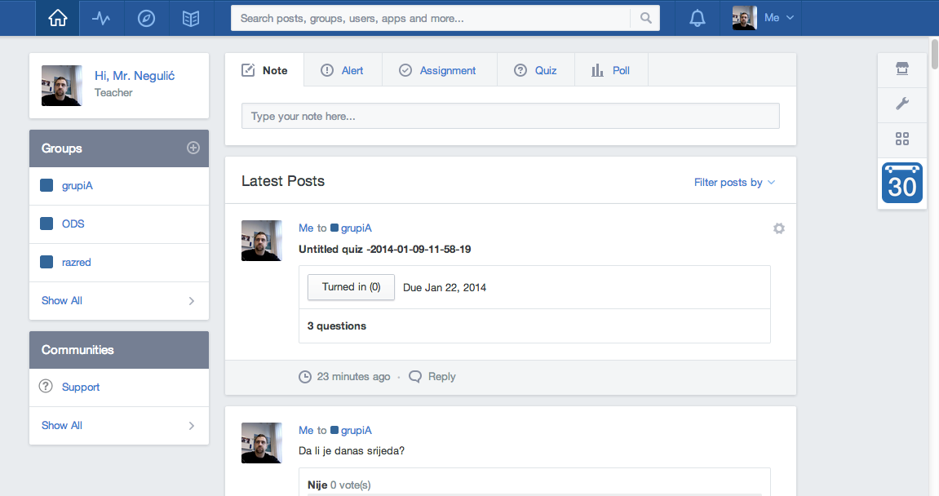Expand the Me account dropdown
Screen dimensions: 939x496
tap(764, 18)
